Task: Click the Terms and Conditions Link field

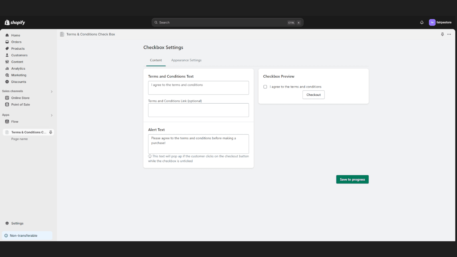Action: click(198, 110)
